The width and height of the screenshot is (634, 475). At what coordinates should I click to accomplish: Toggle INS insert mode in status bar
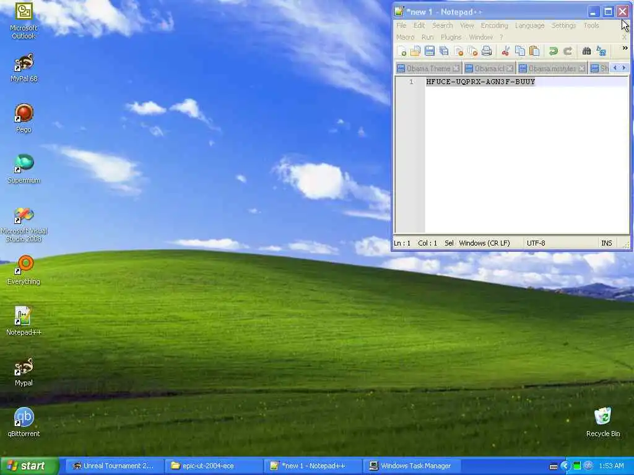click(607, 243)
